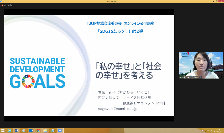Restore down the Zoom meeting window
This screenshot has width=224, height=133.
[x=217, y=1]
